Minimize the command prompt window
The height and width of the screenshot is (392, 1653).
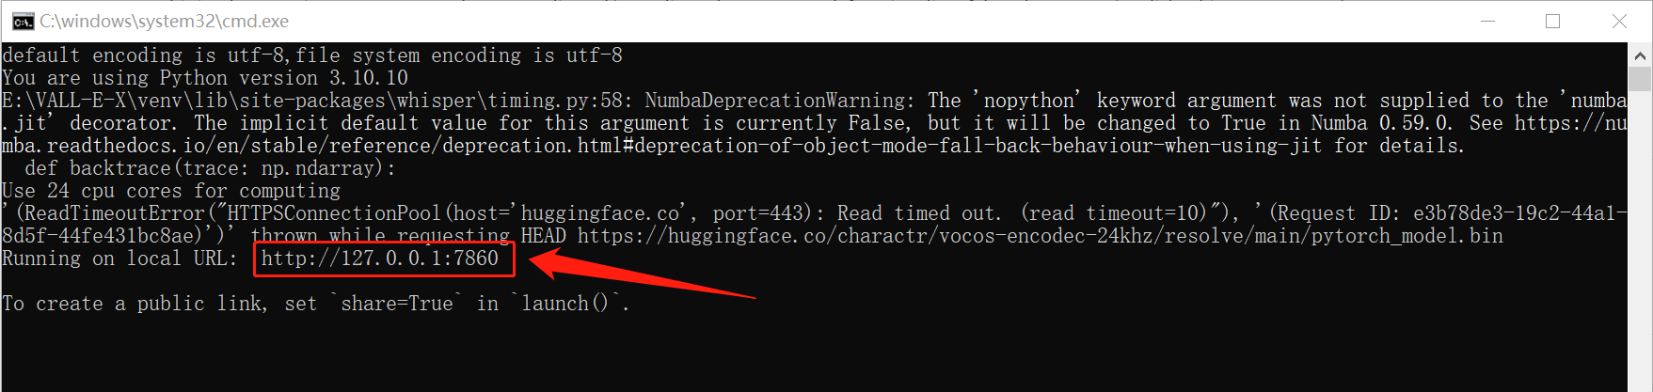1488,21
